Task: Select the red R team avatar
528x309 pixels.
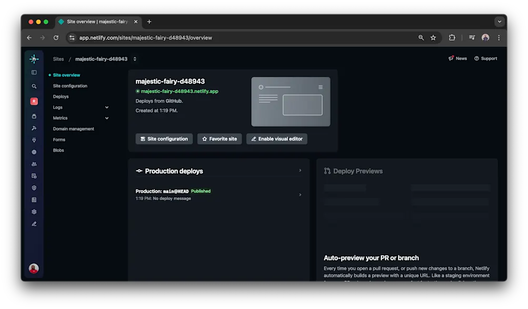Action: 34,101
